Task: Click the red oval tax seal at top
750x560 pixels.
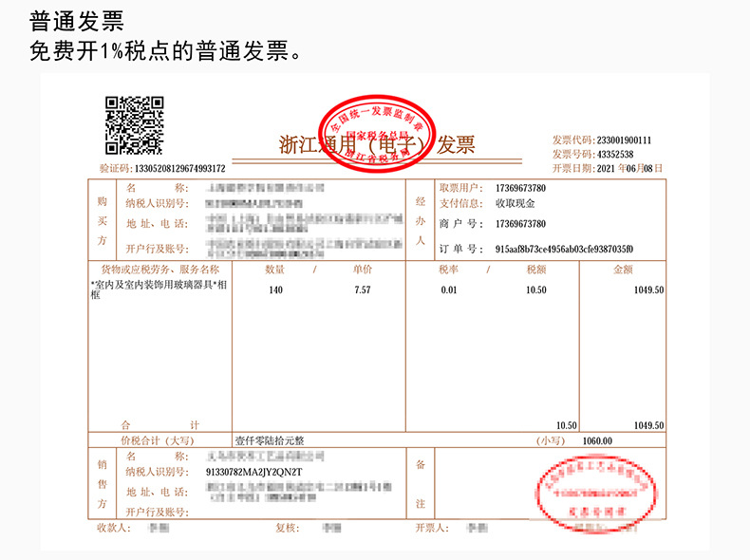Action: [x=378, y=134]
